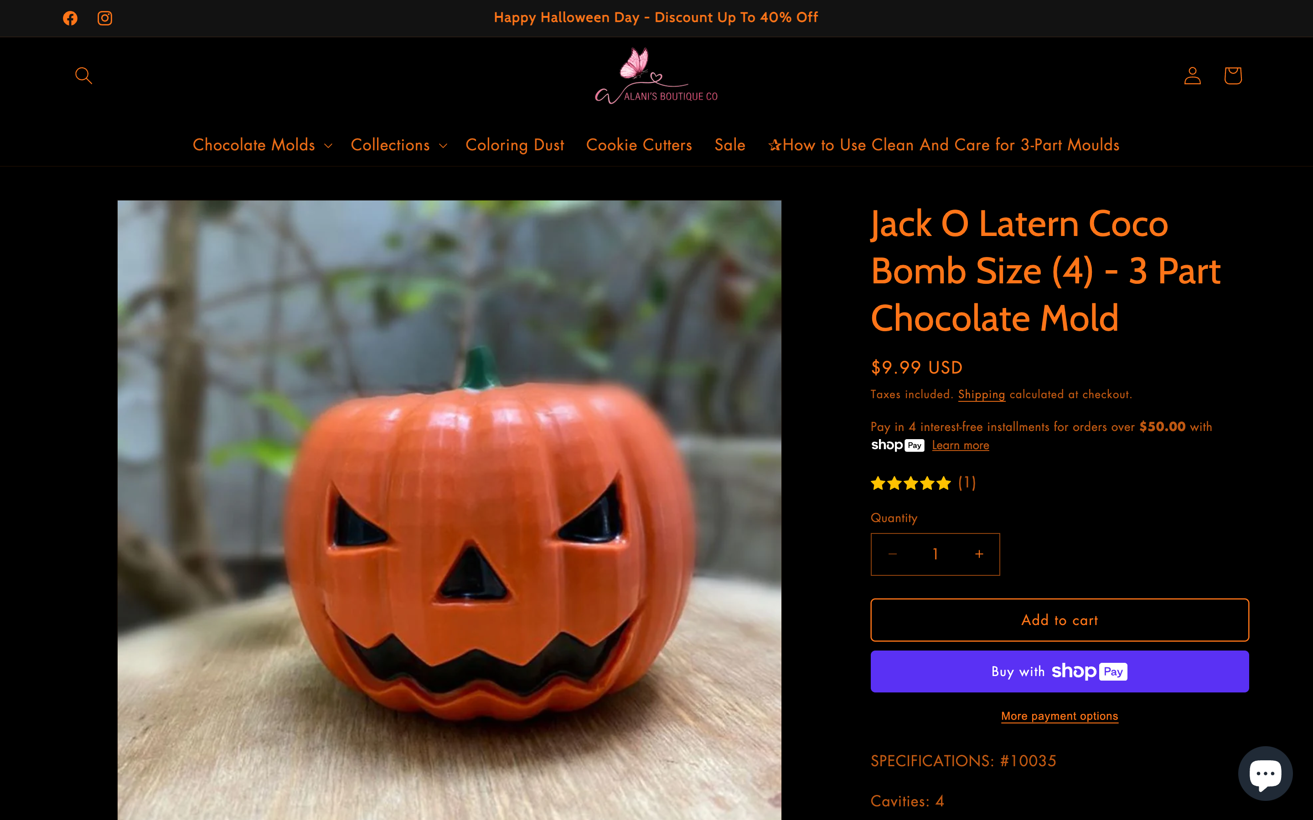
Task: Open the Instagram profile icon
Action: click(105, 18)
